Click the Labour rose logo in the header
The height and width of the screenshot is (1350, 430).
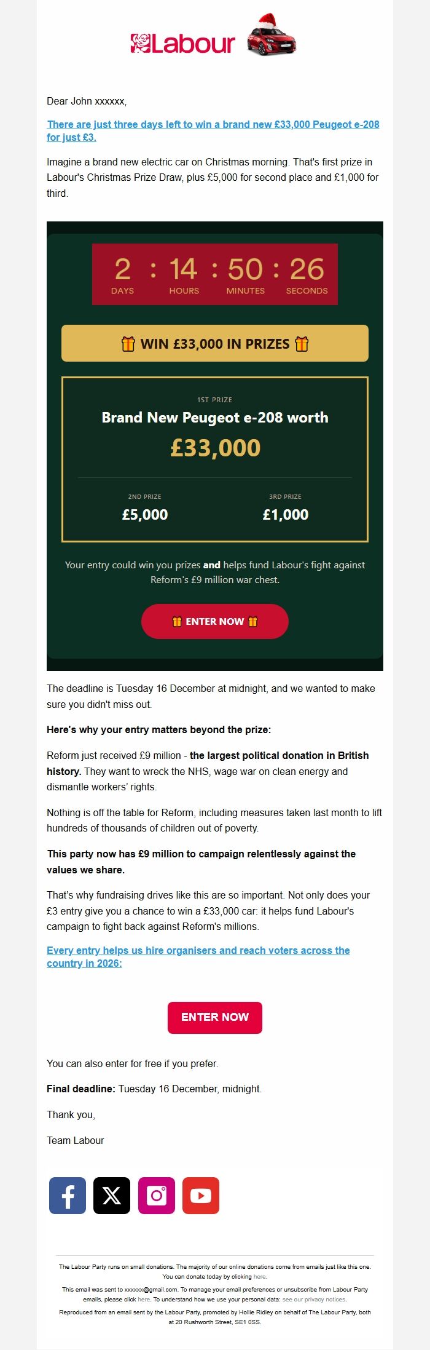point(138,42)
